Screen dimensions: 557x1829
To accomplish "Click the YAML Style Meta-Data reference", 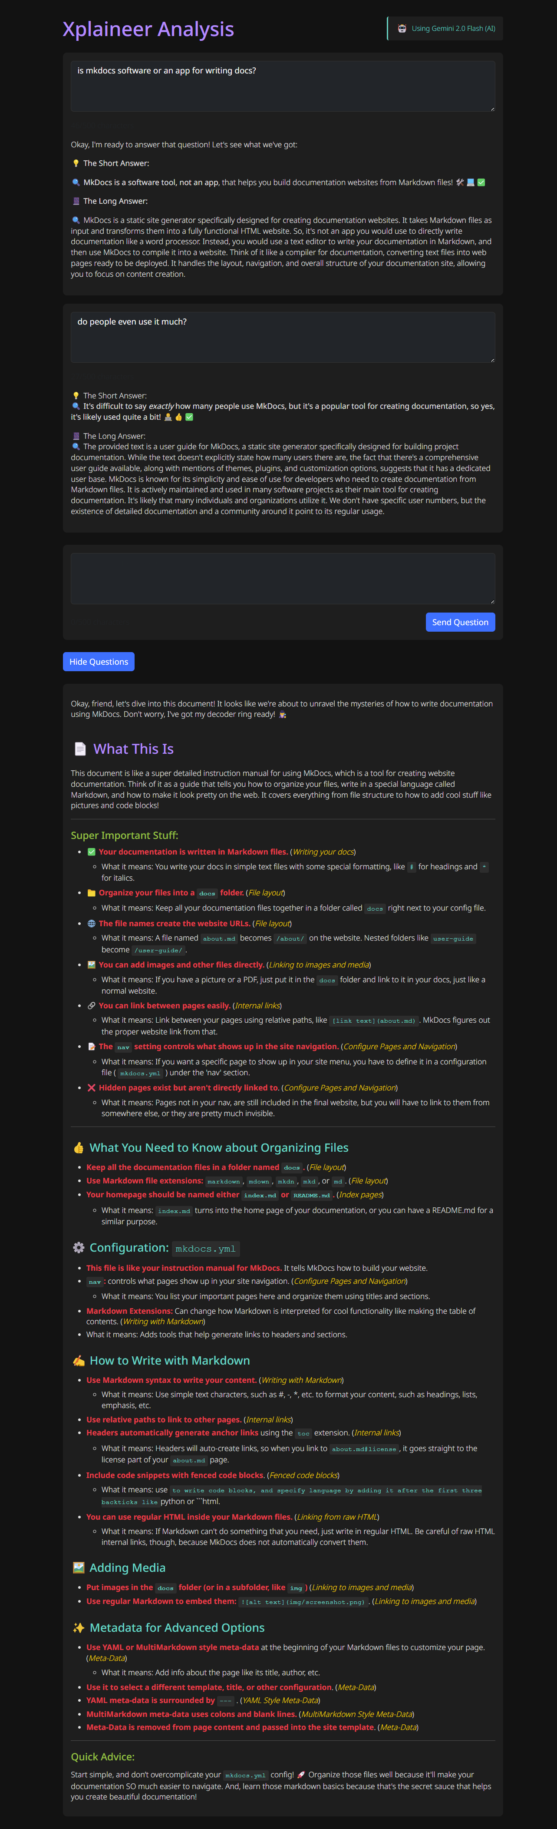I will (280, 1700).
